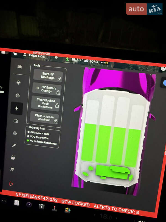Screen dimensions: 166x222
Task: Tap the padlock icon in status bar
Action: 15,54
